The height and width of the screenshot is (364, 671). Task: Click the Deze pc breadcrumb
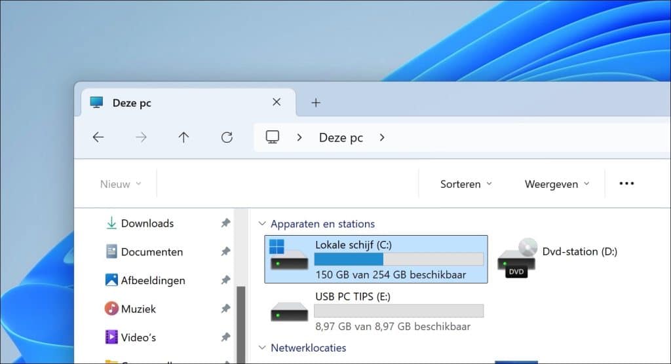click(x=341, y=137)
